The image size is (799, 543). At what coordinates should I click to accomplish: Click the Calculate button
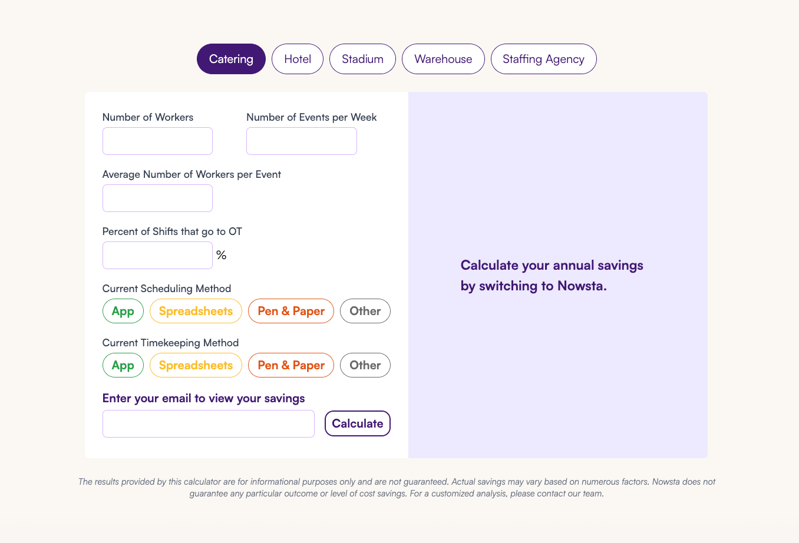click(358, 423)
